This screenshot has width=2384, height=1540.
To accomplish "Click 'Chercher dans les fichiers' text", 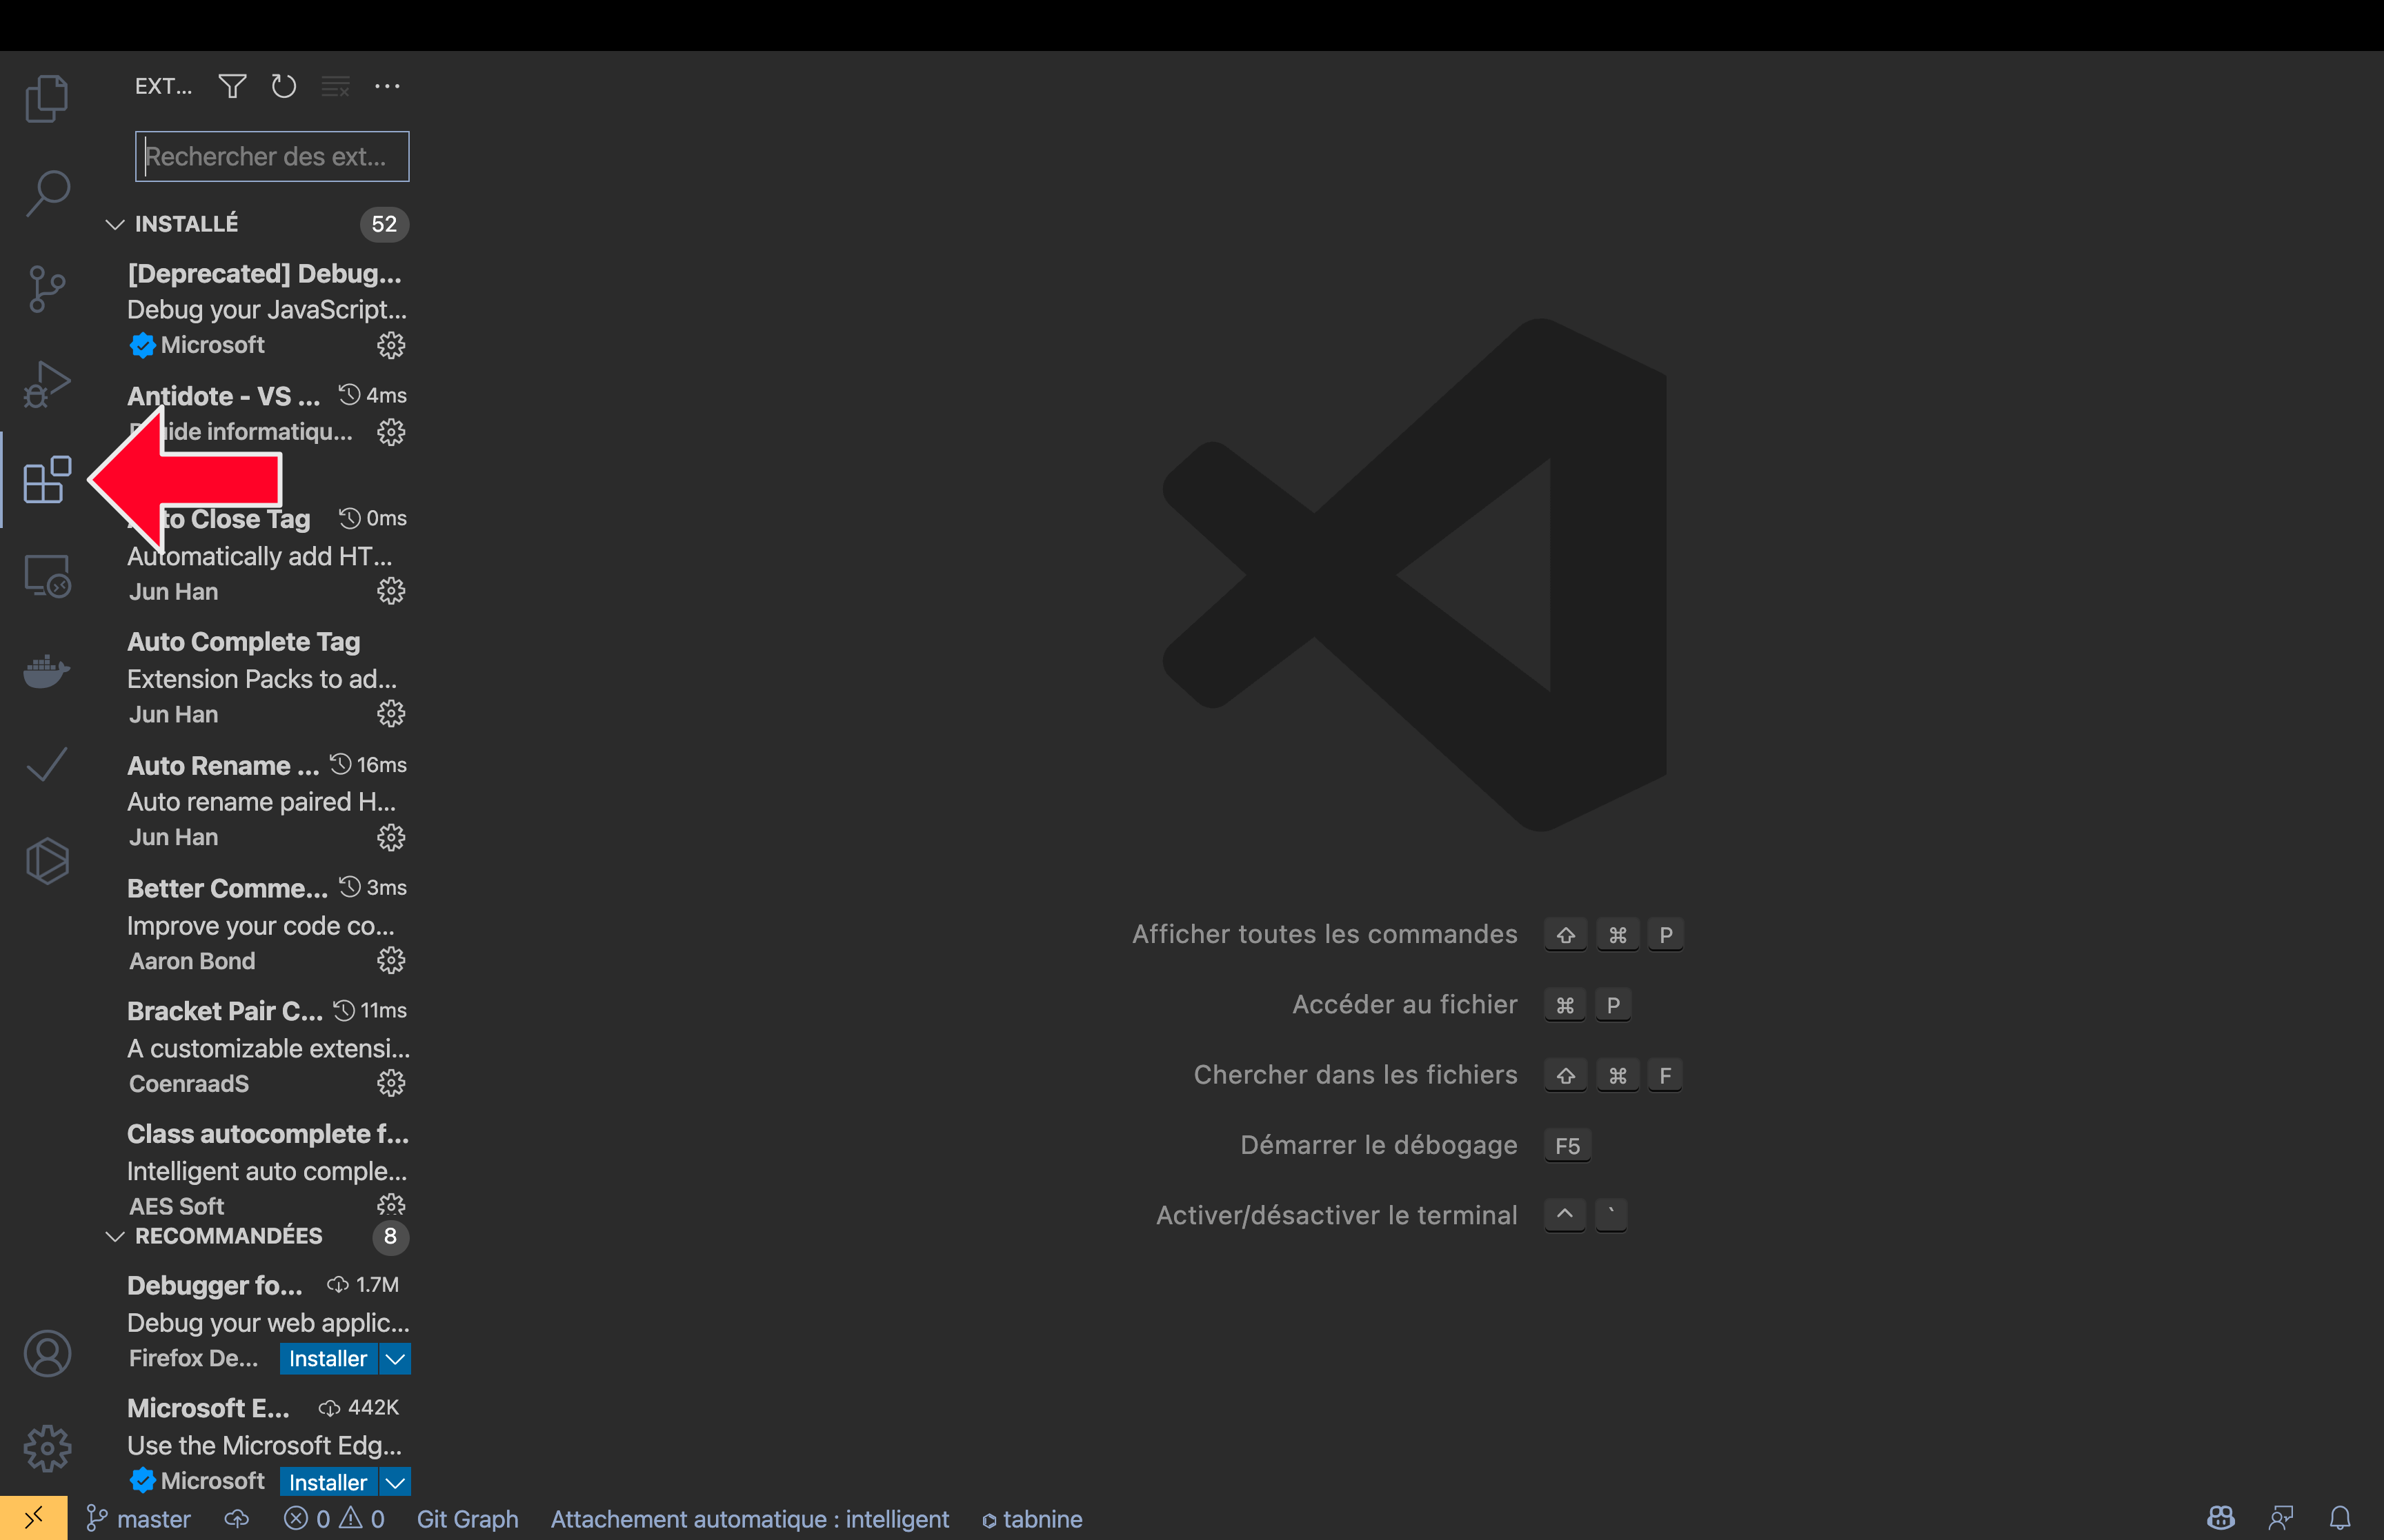I will 1355,1074.
